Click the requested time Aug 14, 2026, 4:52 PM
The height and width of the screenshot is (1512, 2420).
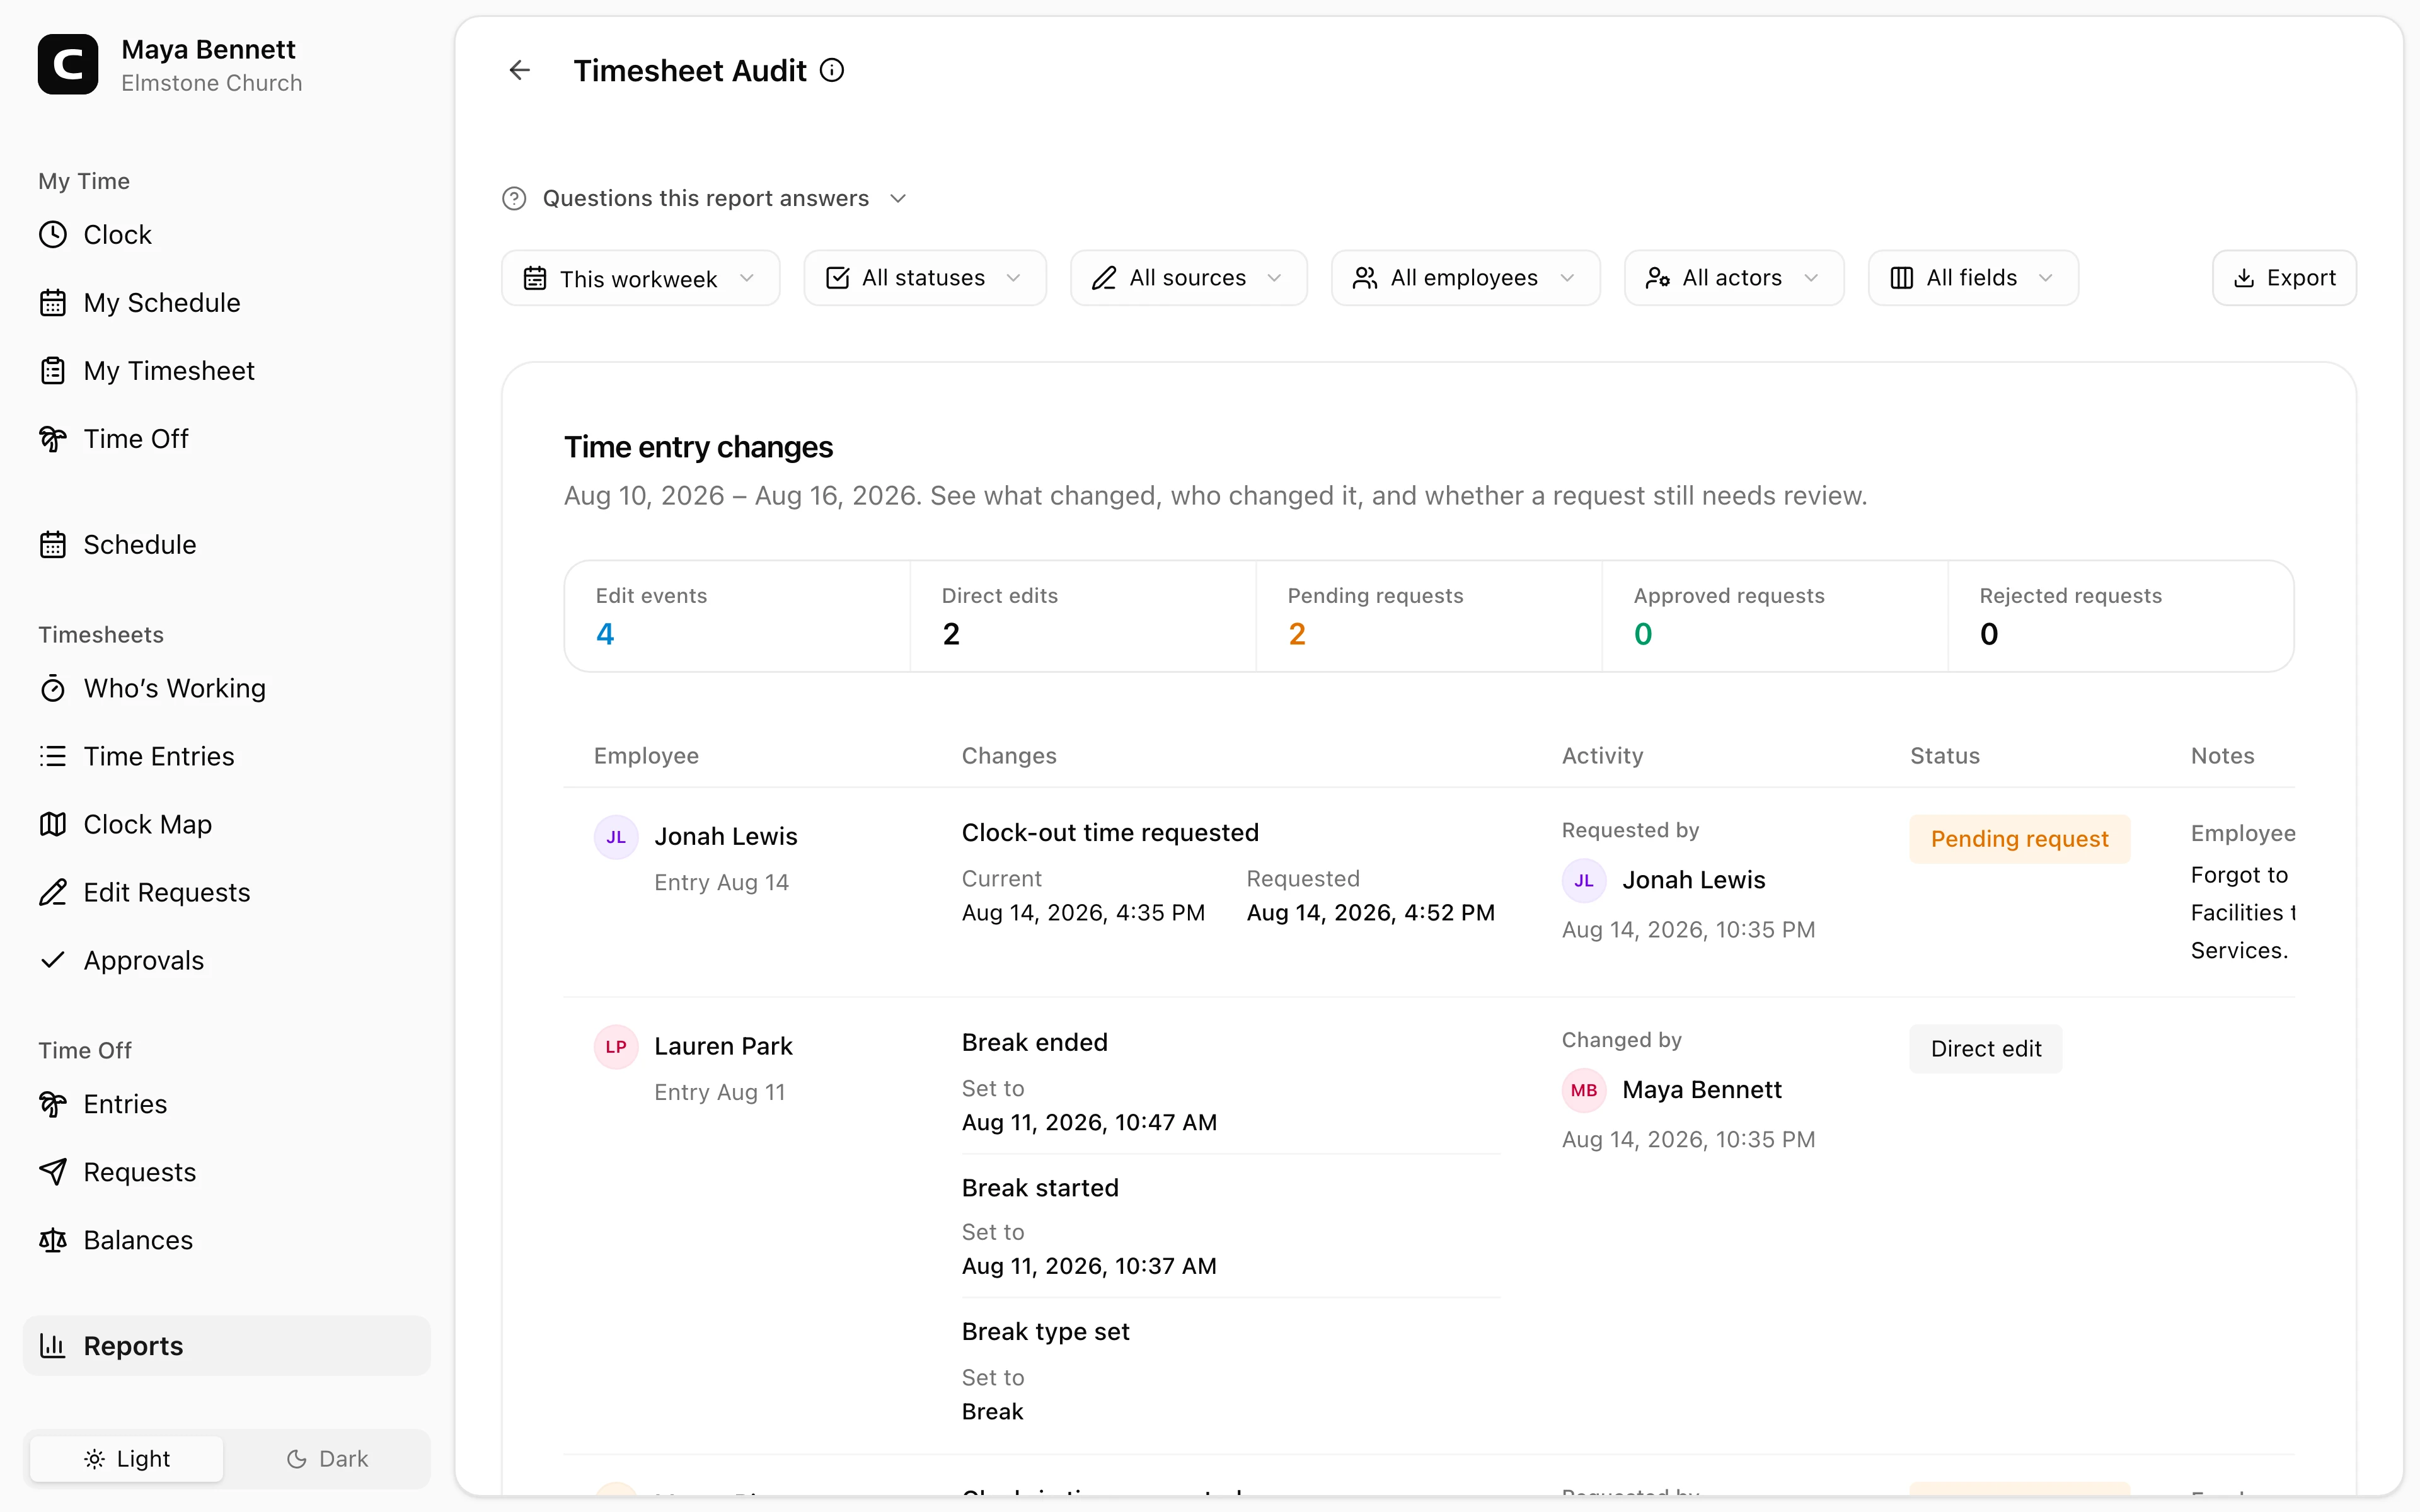1371,913
